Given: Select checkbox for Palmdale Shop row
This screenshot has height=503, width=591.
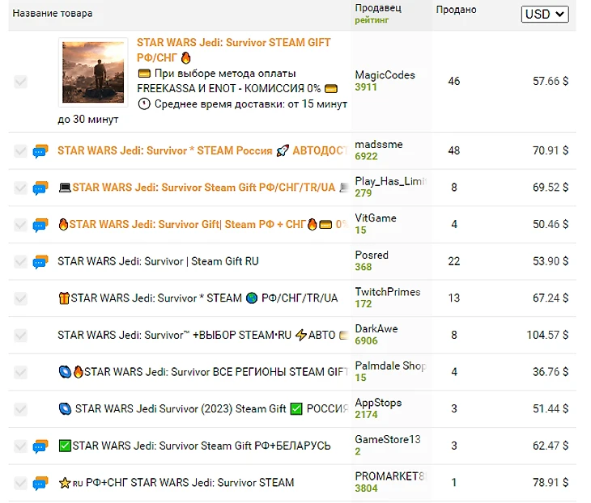Looking at the screenshot, I should [20, 372].
